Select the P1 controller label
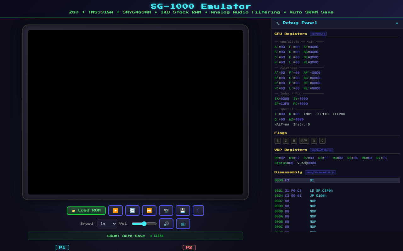Image resolution: width=403 pixels, height=251 pixels. tap(62, 248)
